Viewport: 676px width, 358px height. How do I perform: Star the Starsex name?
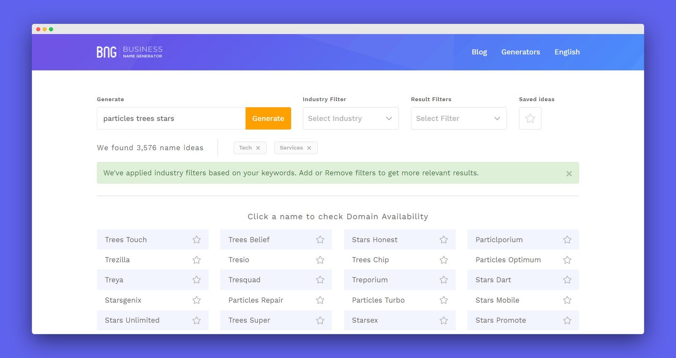[444, 320]
